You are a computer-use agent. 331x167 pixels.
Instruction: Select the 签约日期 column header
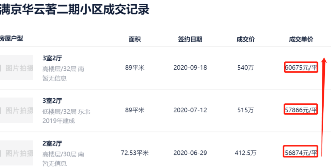point(190,39)
